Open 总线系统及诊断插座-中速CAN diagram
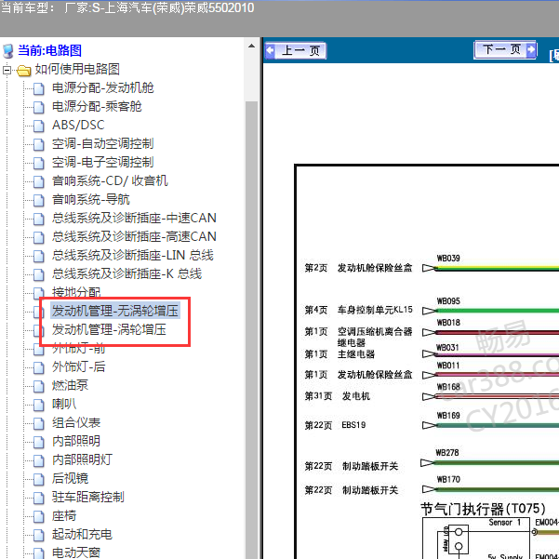This screenshot has height=559, width=559. pyautogui.click(x=134, y=218)
